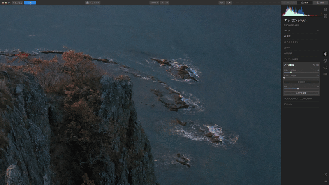This screenshot has width=329, height=185.
Task: Click the ライト chevron arrow
Action: (317, 30)
